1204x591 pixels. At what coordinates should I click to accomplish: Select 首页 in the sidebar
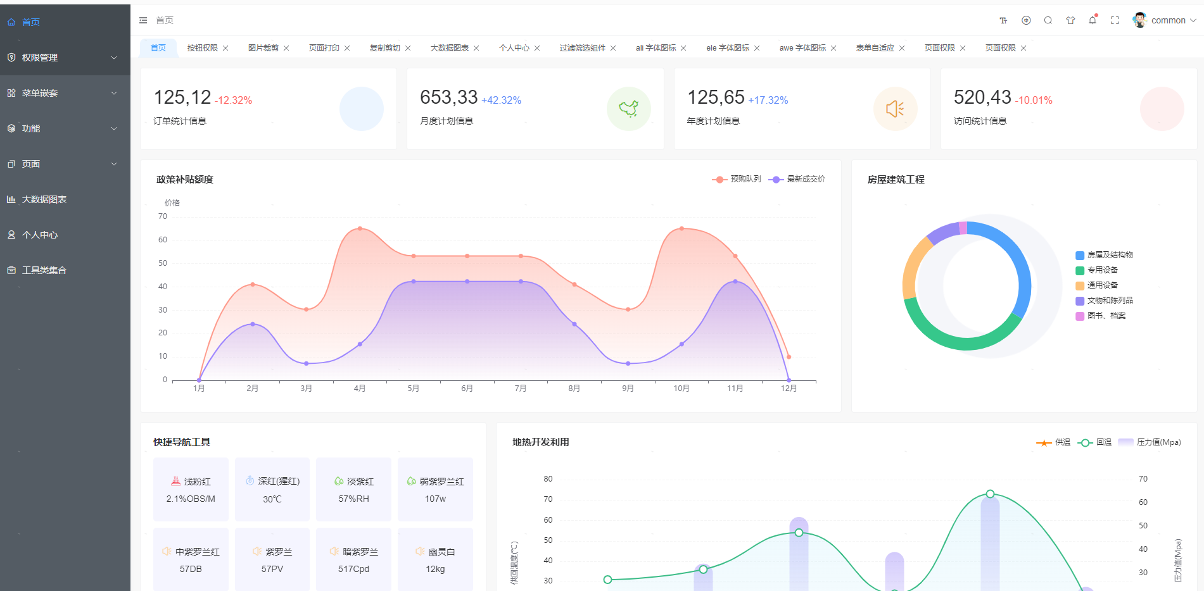pos(65,22)
